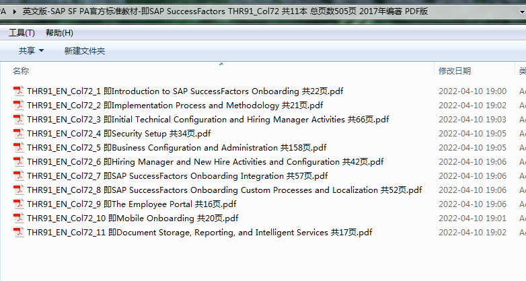The width and height of the screenshot is (526, 281).
Task: Select file Onboarding Custom Processes and Localization 共52页.pdf
Action: (x=225, y=190)
